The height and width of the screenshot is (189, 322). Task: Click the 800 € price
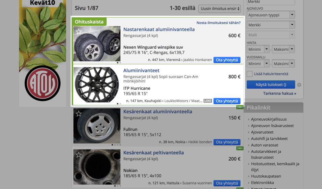pyautogui.click(x=234, y=77)
